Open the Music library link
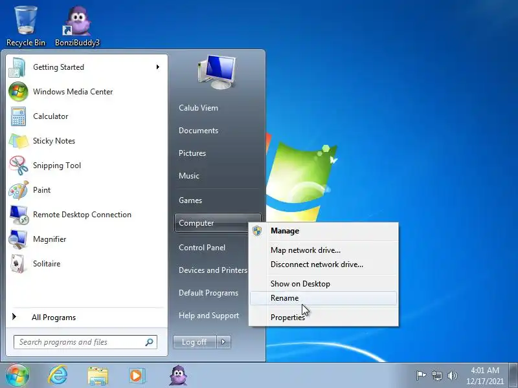This screenshot has width=518, height=388. tap(218, 176)
